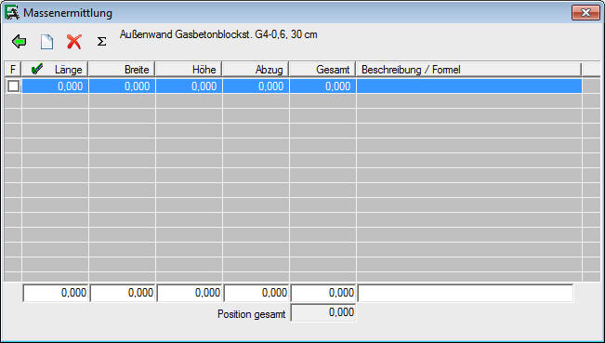Click the green back arrow icon
Viewport: 605px width, 343px height.
(x=19, y=41)
